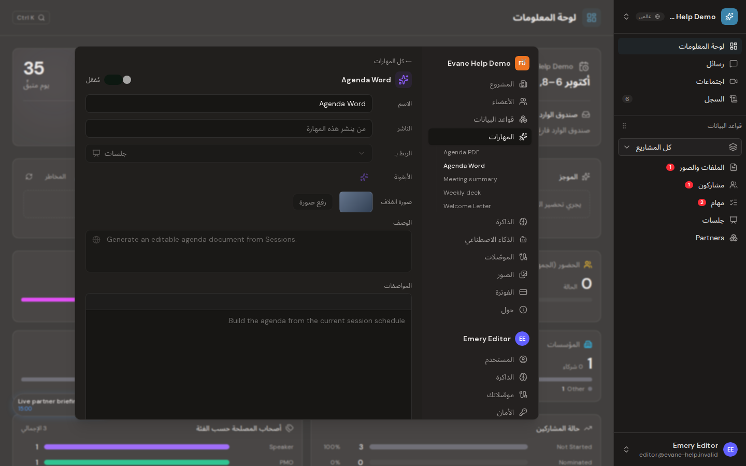Click the sidebar قواعد البيانات drag handle
The width and height of the screenshot is (746, 466).
(624, 126)
